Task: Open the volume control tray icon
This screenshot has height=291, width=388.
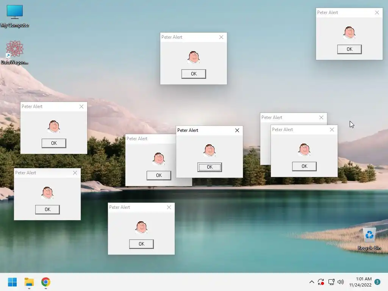Action: coord(341,282)
